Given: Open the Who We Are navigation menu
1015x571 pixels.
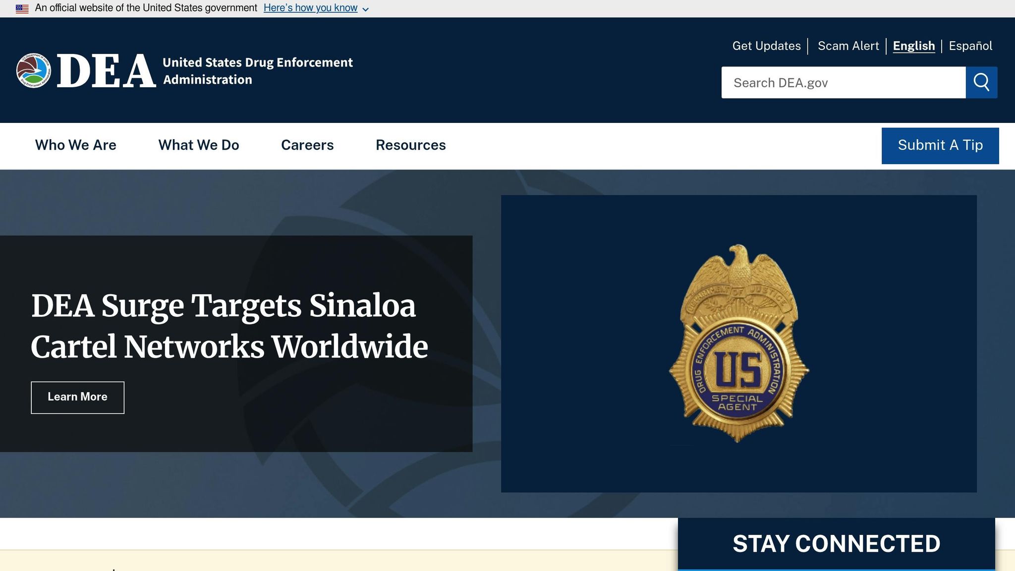Looking at the screenshot, I should [x=75, y=145].
